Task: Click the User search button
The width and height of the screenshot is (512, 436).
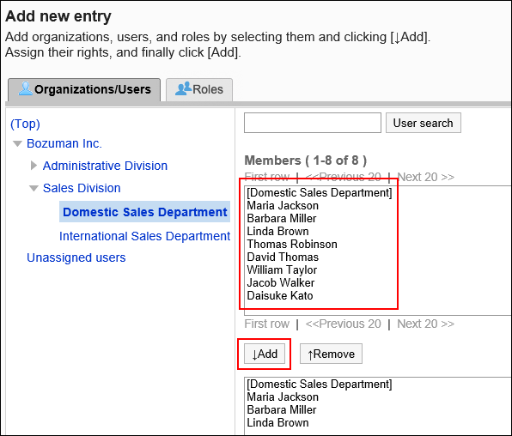Action: (x=424, y=123)
